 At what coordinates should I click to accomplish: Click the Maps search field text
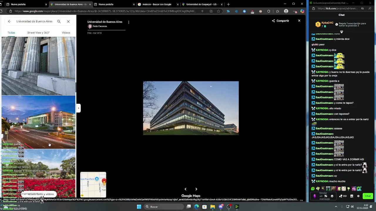pyautogui.click(x=34, y=21)
